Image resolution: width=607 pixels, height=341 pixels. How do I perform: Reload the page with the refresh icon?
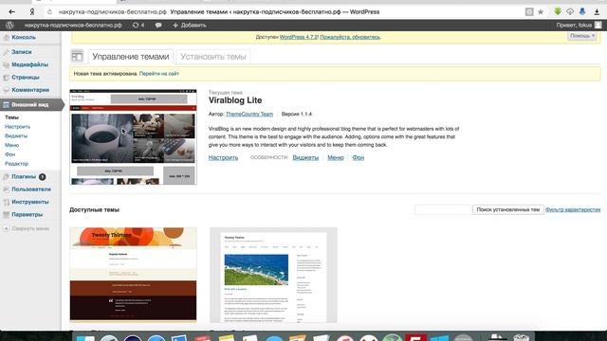[x=49, y=12]
